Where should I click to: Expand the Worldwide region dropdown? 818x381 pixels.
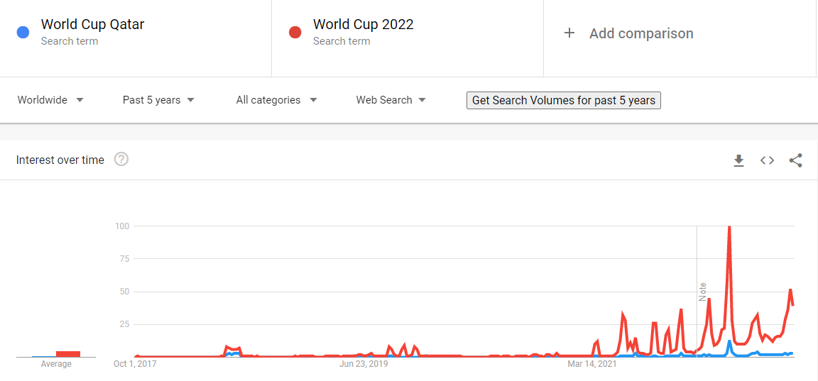[50, 100]
